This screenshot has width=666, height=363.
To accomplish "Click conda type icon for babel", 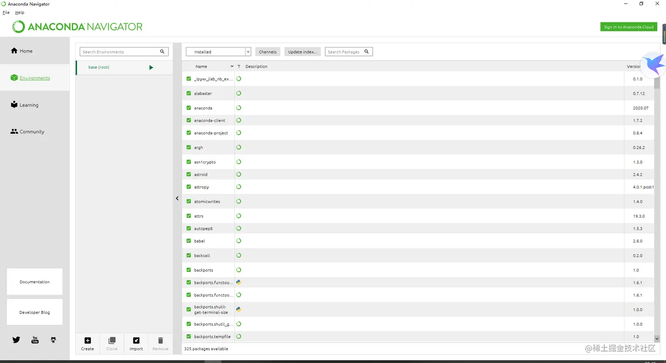I will (x=239, y=241).
